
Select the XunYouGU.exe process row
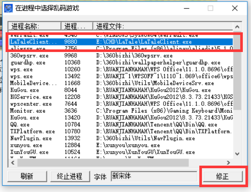pos(121,152)
